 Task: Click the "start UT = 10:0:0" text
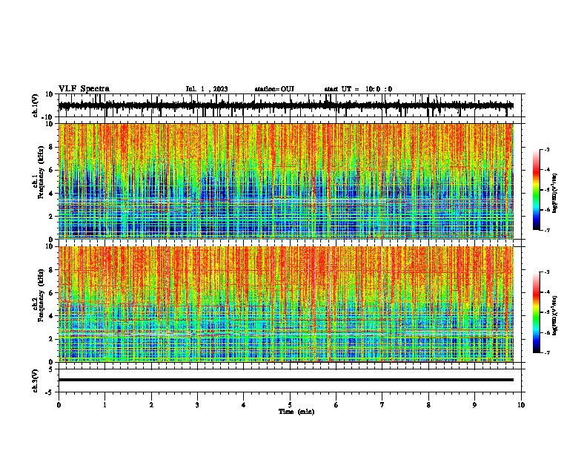pos(358,89)
